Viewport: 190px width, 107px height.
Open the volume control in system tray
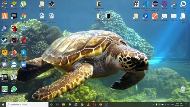[168, 104]
